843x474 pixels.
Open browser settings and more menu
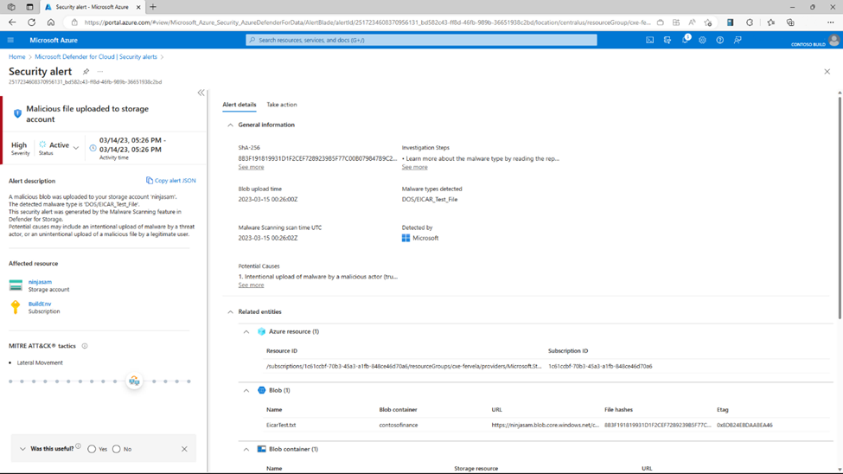pos(831,22)
